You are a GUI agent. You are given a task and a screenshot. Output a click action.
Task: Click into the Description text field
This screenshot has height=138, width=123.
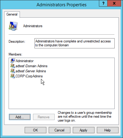[x=75, y=43]
